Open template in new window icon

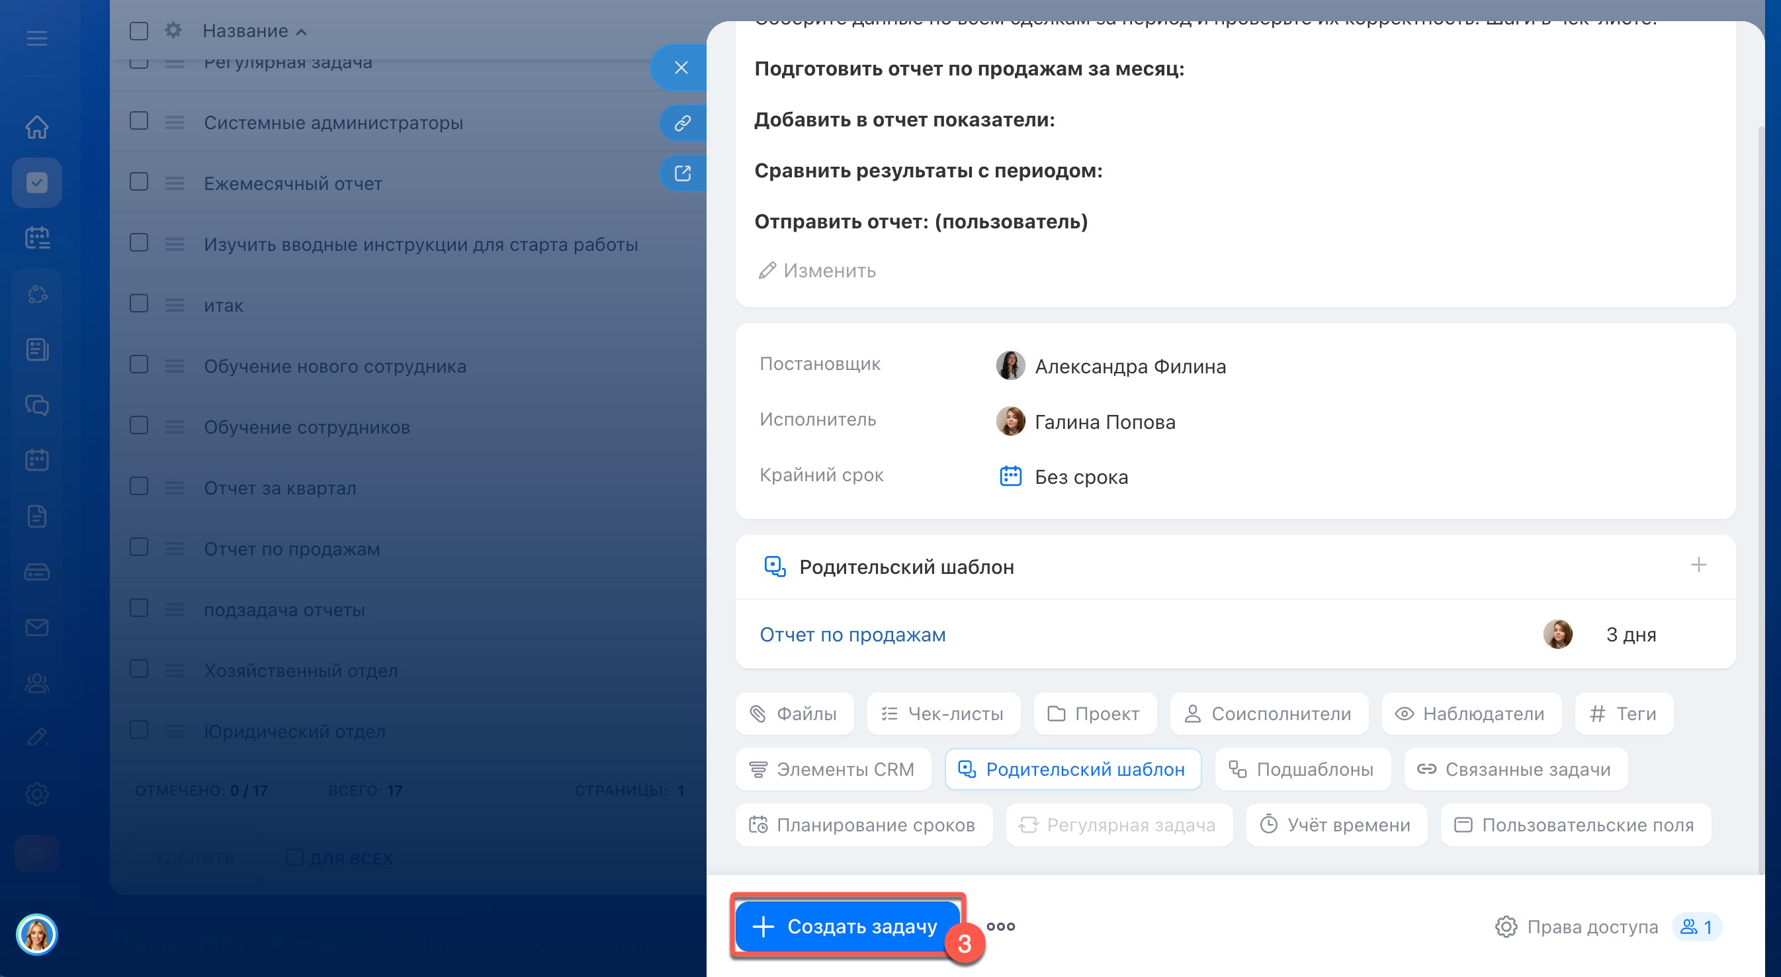[x=682, y=173]
